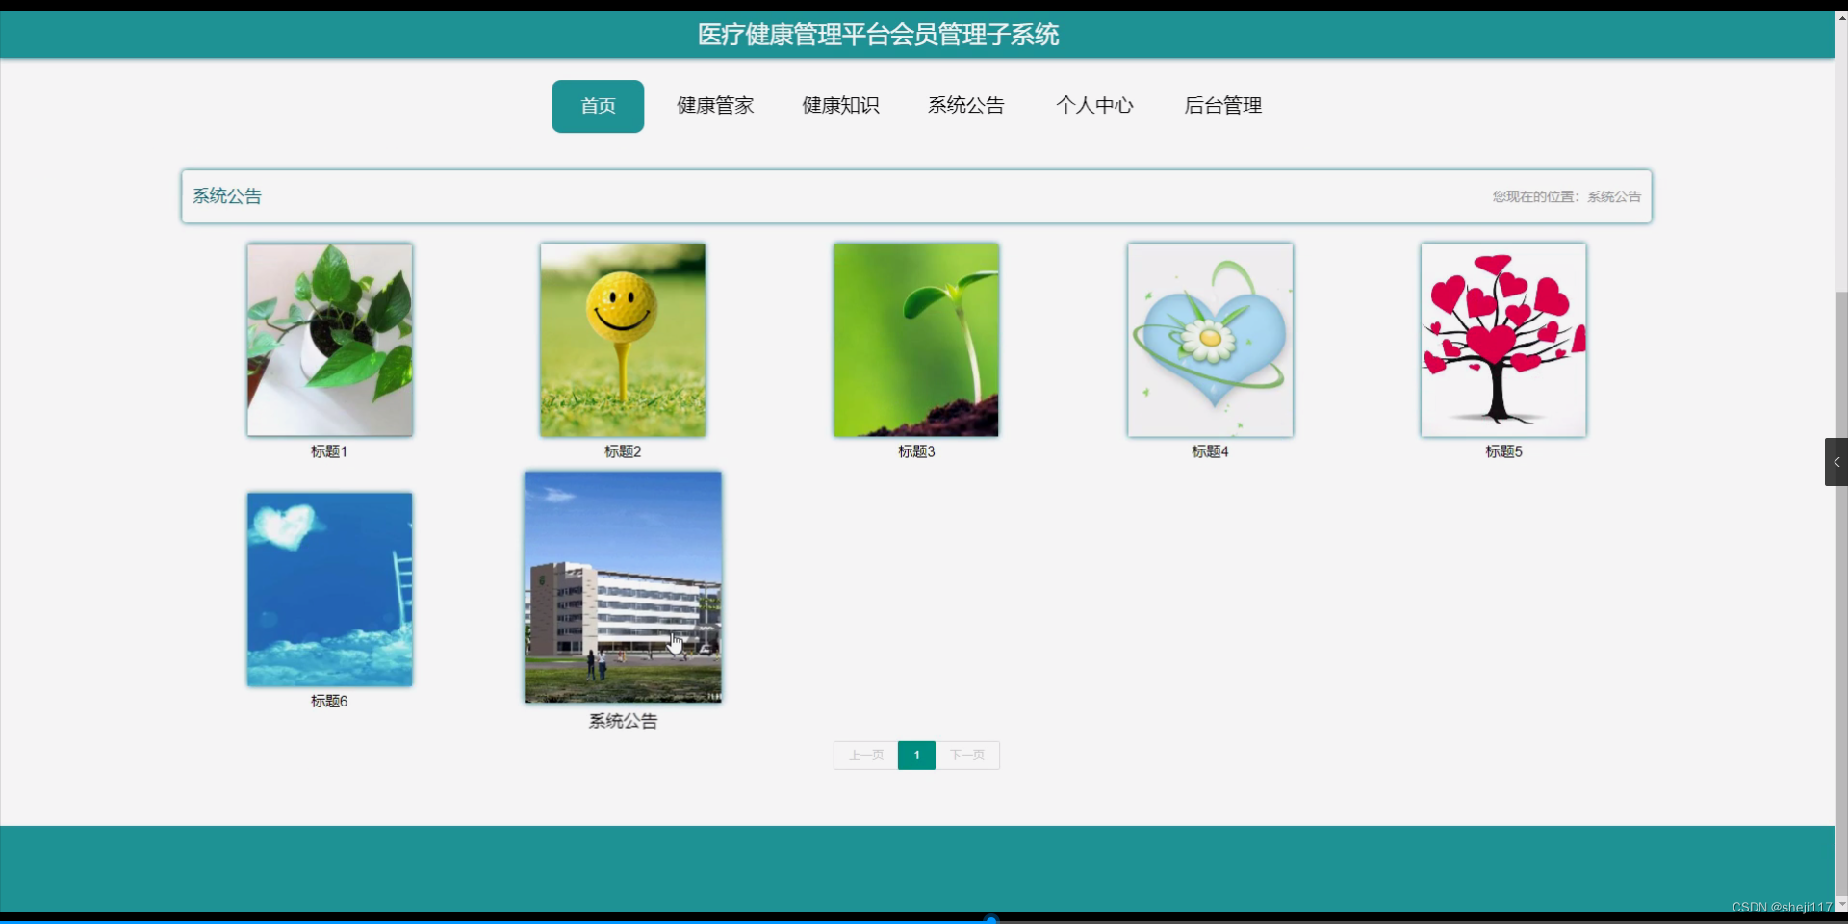Open the 标题1 announcement thumbnail
The image size is (1848, 924).
point(329,340)
